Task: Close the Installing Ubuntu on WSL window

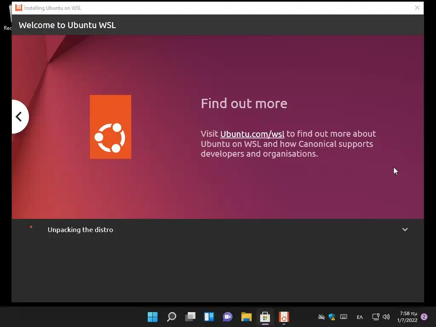Action: point(417,8)
